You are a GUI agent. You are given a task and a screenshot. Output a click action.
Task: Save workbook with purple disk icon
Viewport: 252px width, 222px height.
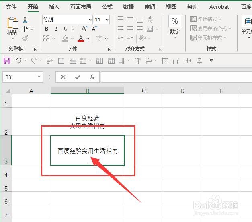(x=7, y=61)
